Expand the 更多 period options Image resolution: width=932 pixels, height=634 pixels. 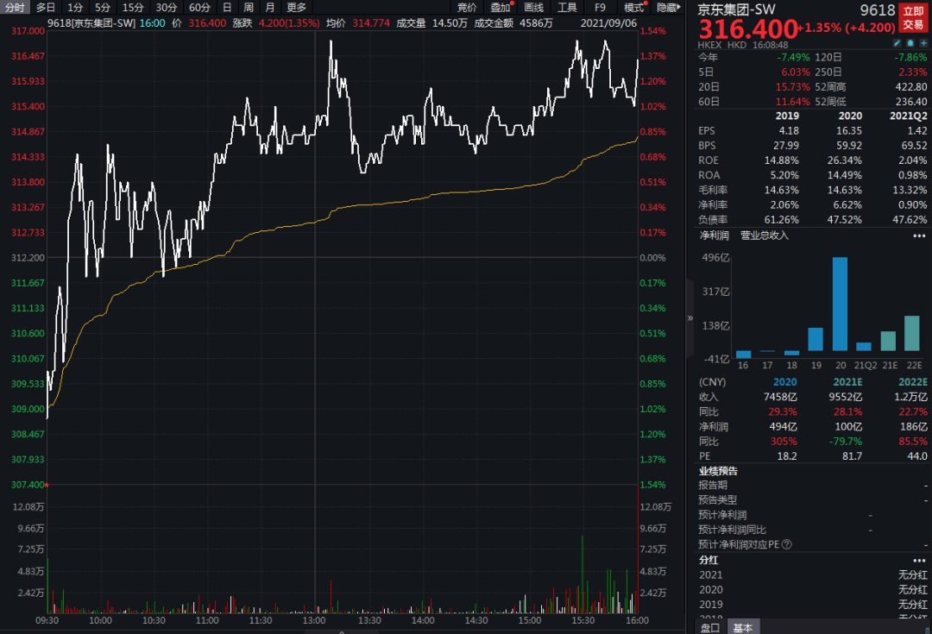[296, 7]
